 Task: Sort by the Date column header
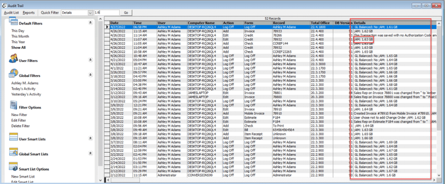tap(121, 23)
